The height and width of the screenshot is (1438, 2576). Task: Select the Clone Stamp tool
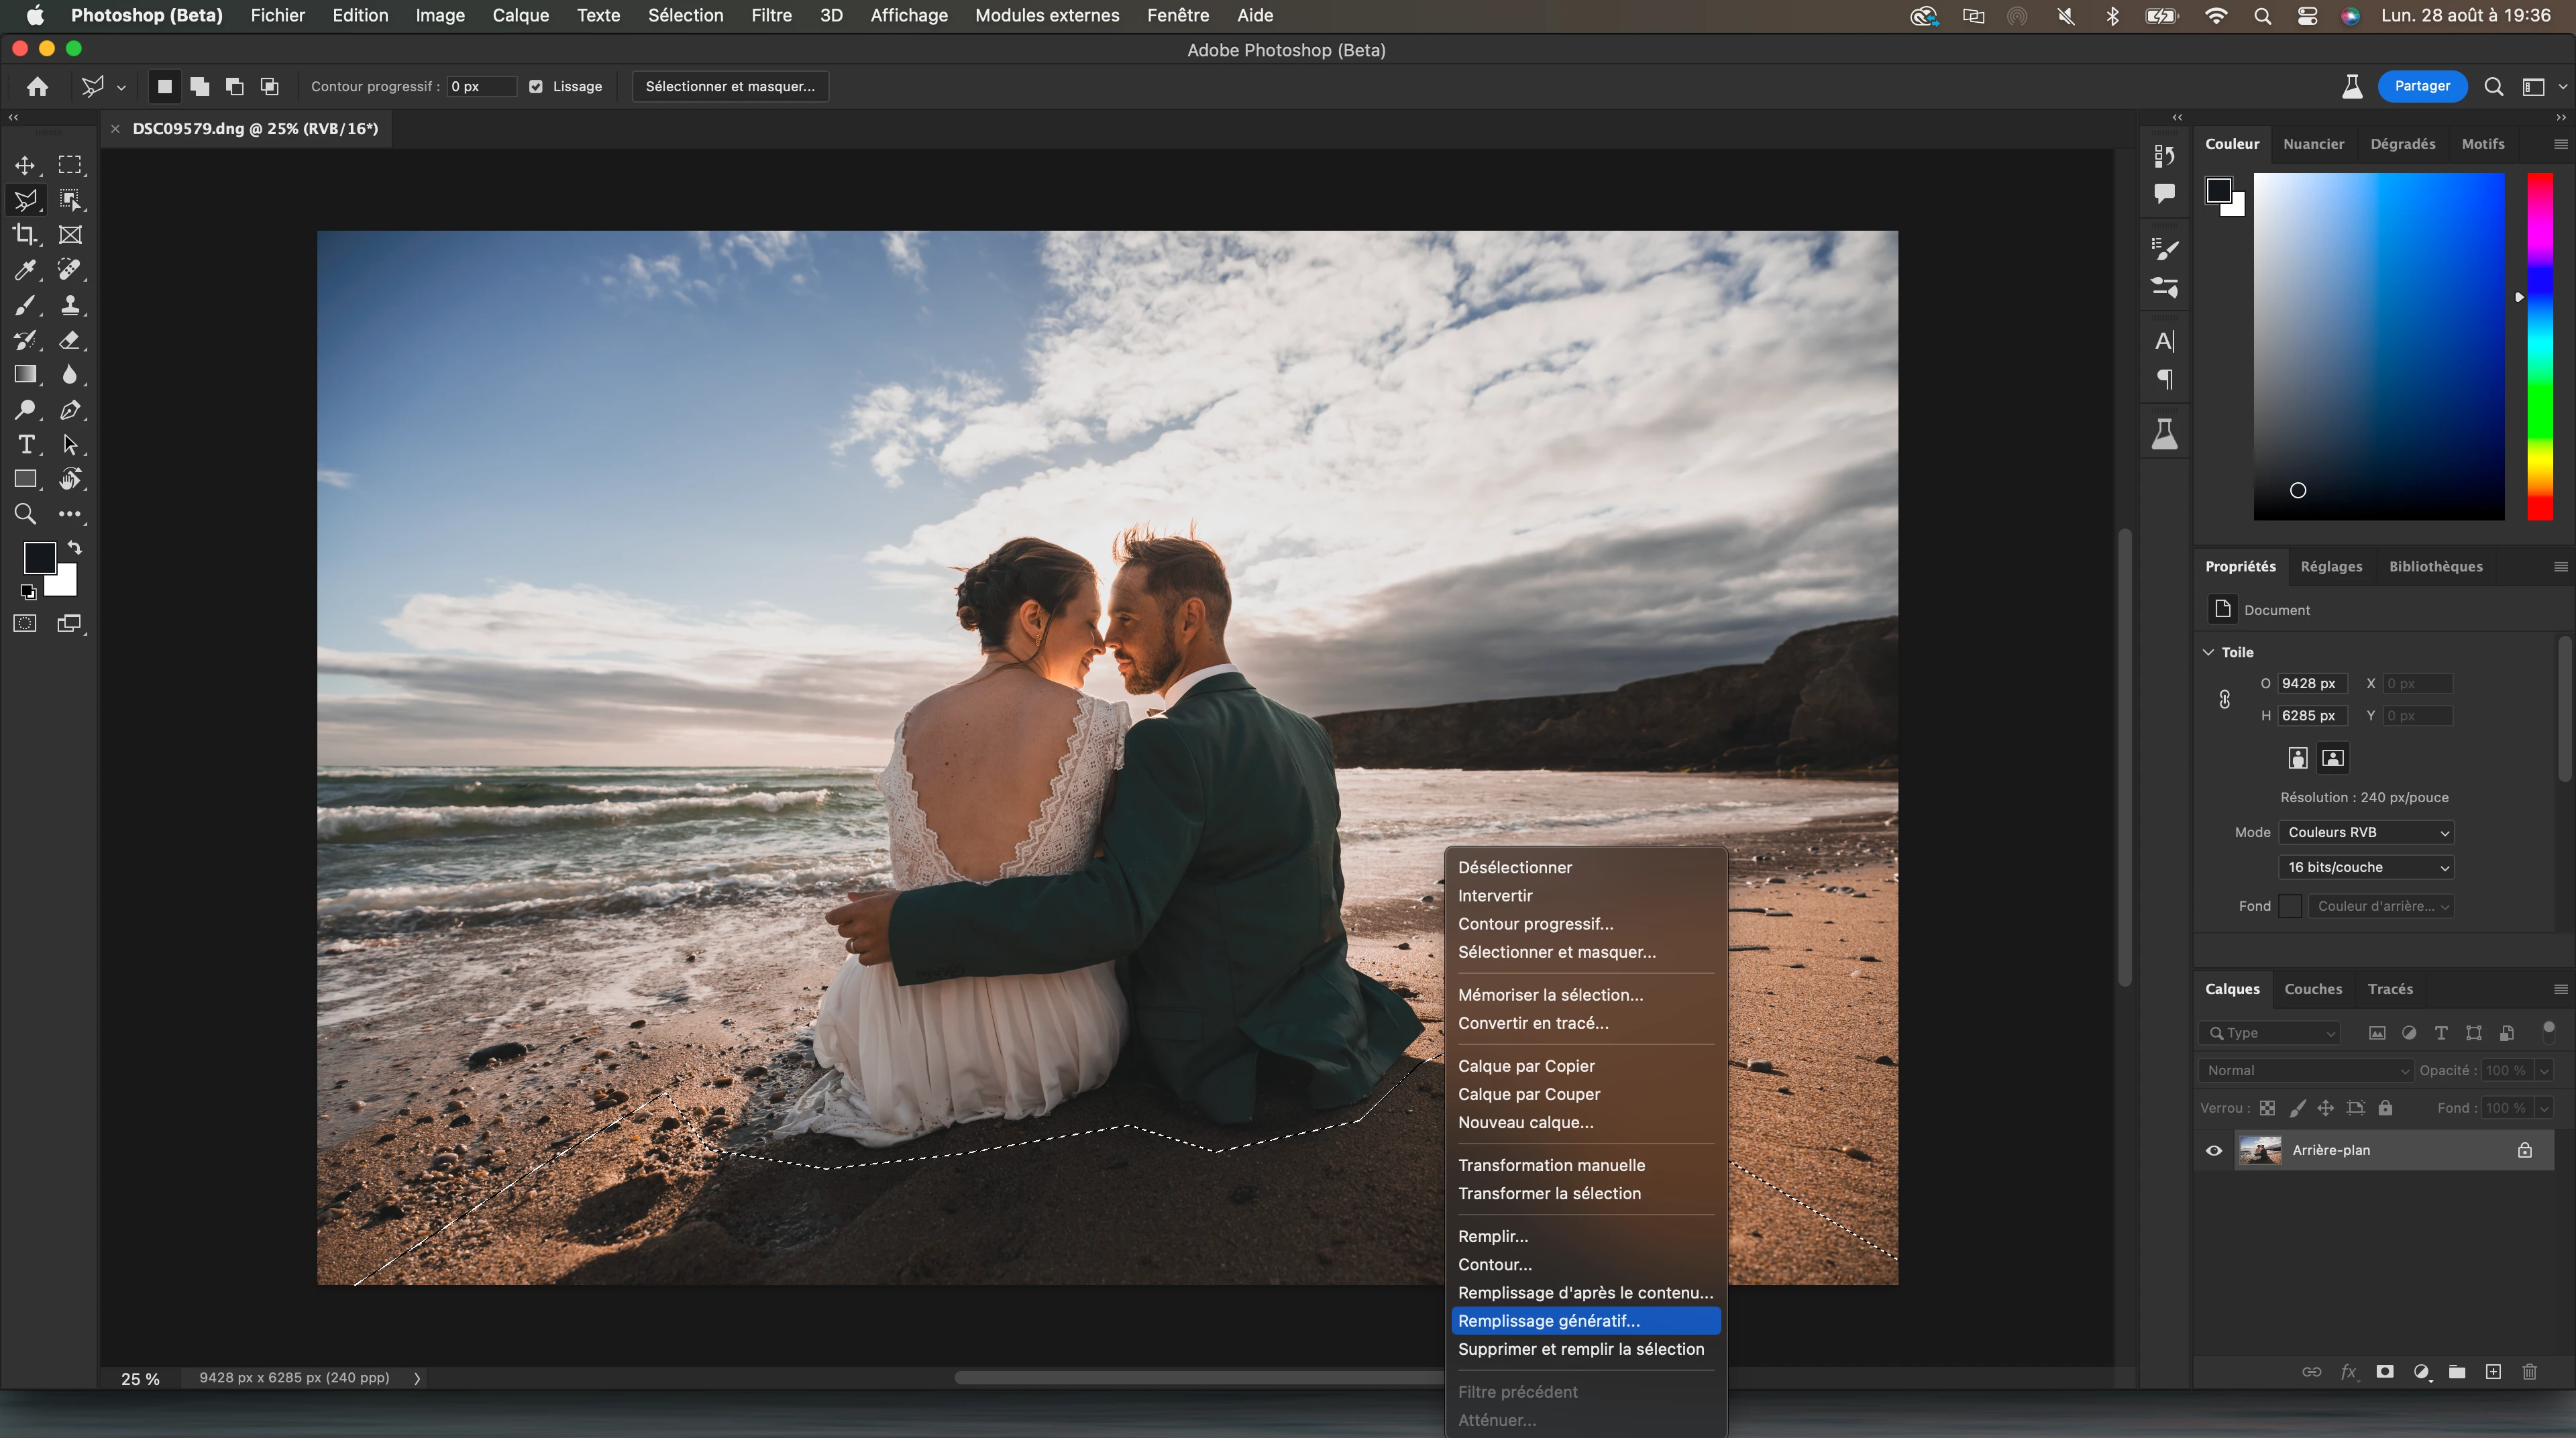click(70, 305)
